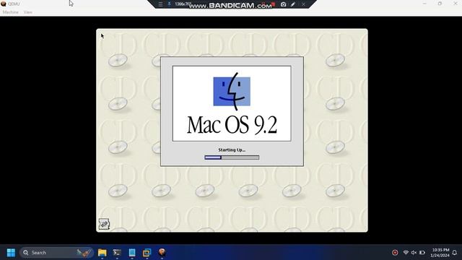Minimize the QEMU window
The height and width of the screenshot is (260, 462).
click(424, 4)
